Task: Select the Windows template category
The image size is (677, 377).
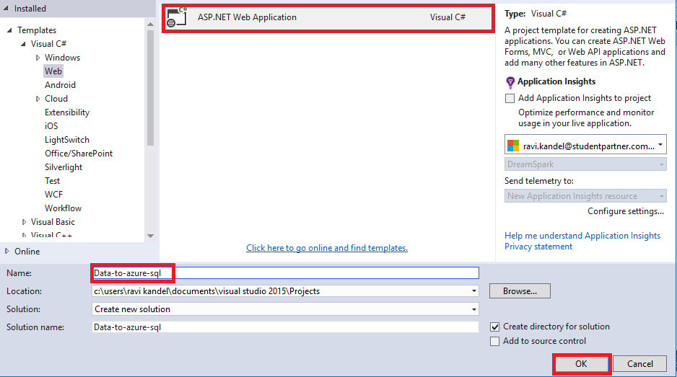Action: click(x=62, y=58)
